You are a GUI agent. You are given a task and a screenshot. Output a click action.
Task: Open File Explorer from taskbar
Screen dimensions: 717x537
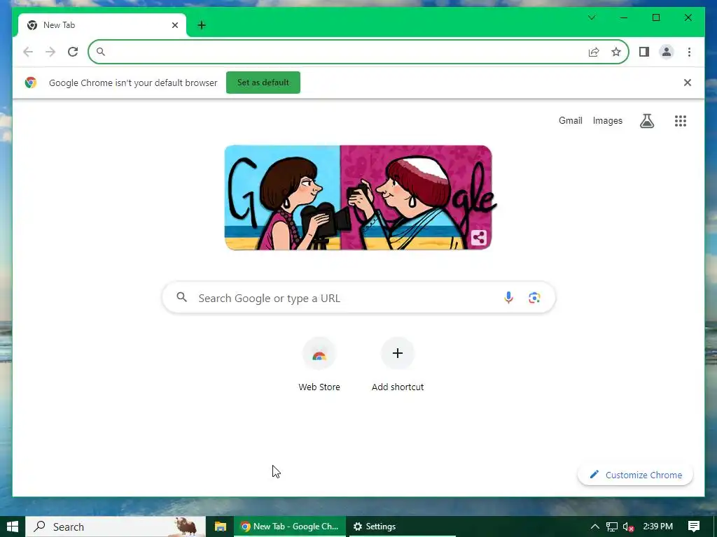(x=221, y=527)
